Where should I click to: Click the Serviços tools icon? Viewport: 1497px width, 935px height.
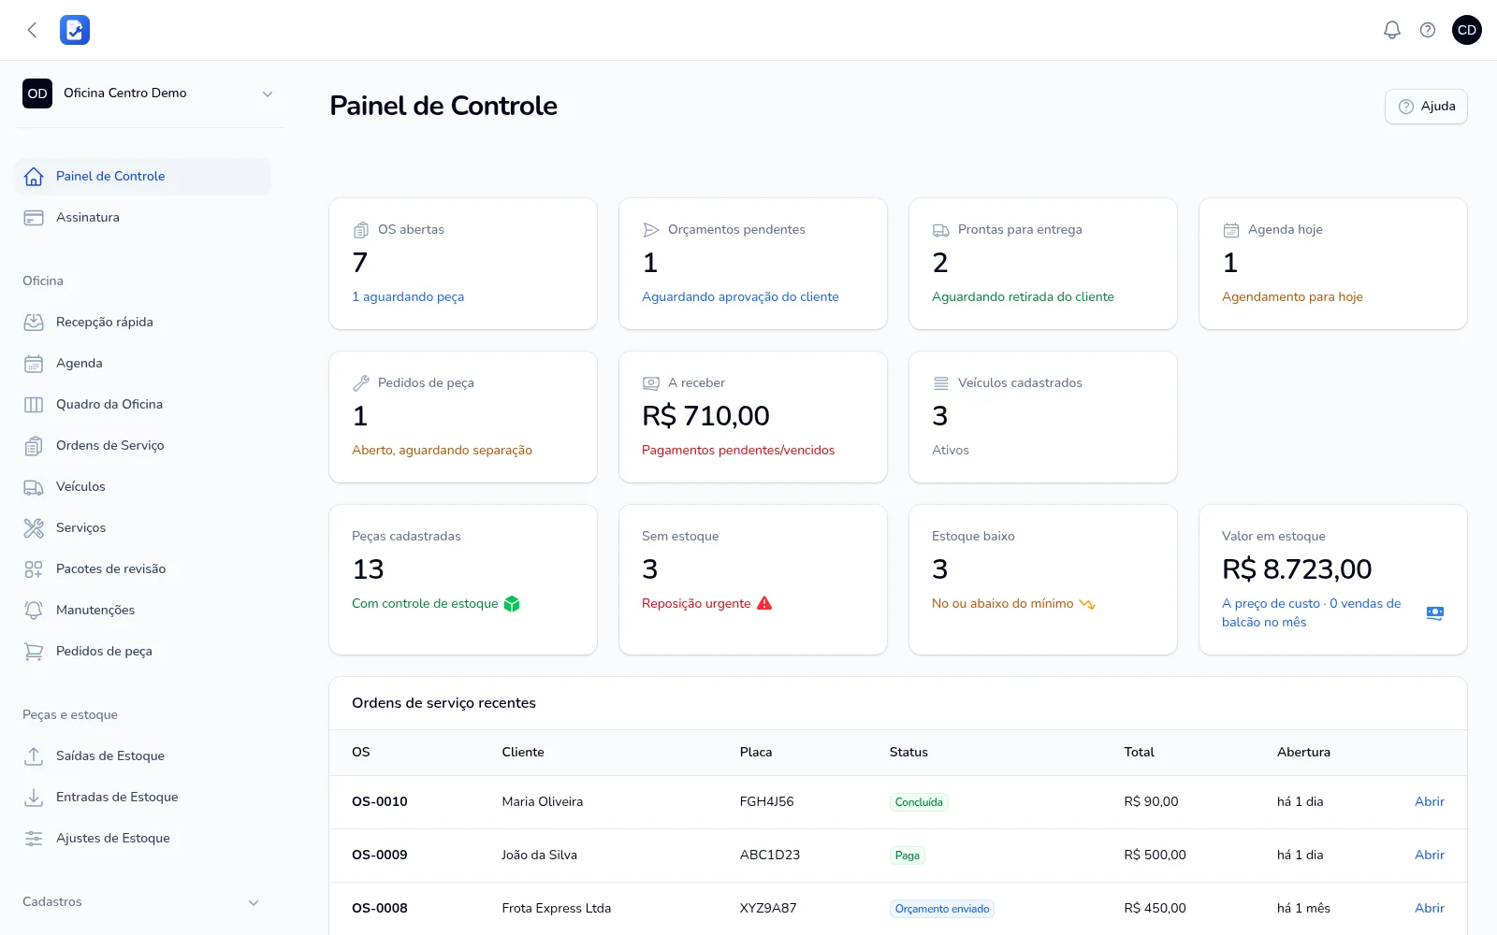(34, 527)
